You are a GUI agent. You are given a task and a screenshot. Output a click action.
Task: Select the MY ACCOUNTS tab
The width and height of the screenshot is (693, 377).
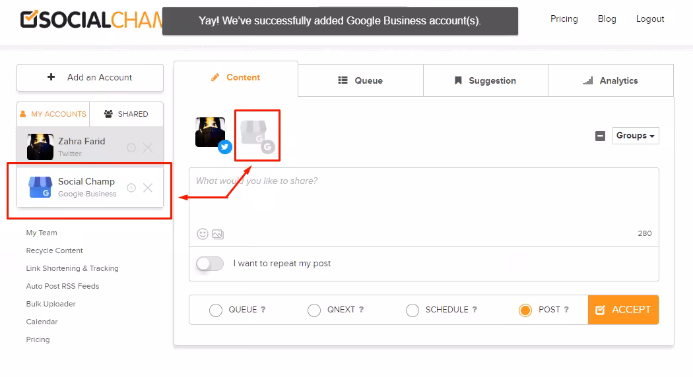[53, 114]
